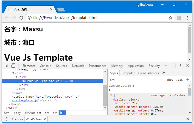Screen dimensions: 194x124
Task: Toggle the :hov element state panel
Action: [170, 80]
